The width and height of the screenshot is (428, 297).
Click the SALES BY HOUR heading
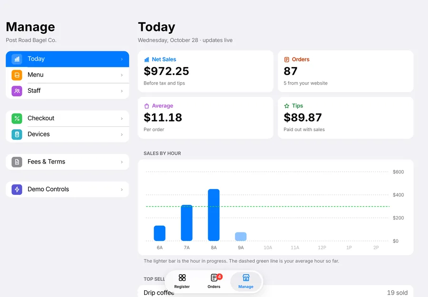click(163, 153)
